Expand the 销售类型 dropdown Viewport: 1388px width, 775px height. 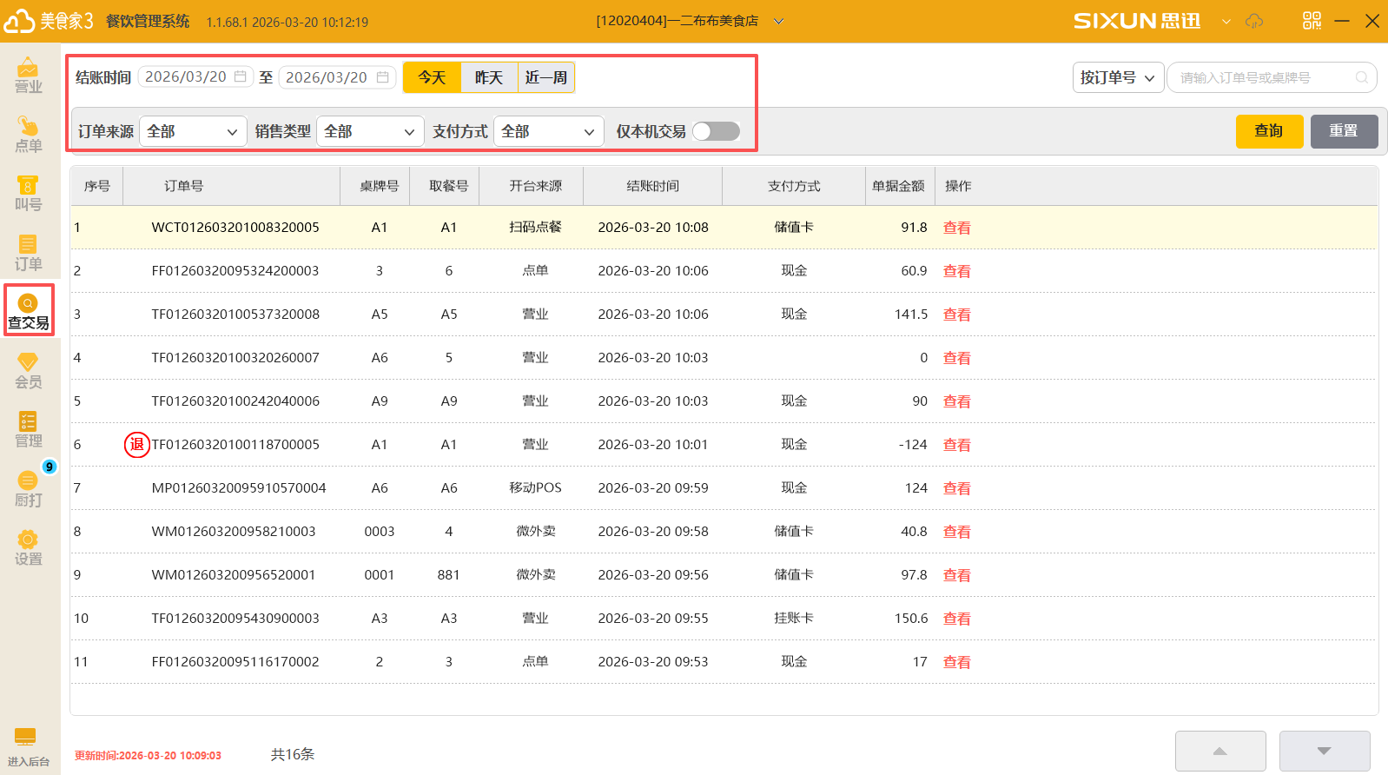tap(370, 131)
